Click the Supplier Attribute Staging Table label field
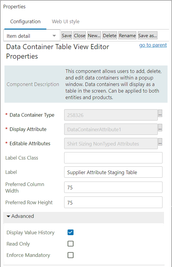The image size is (172, 267). coord(113,172)
